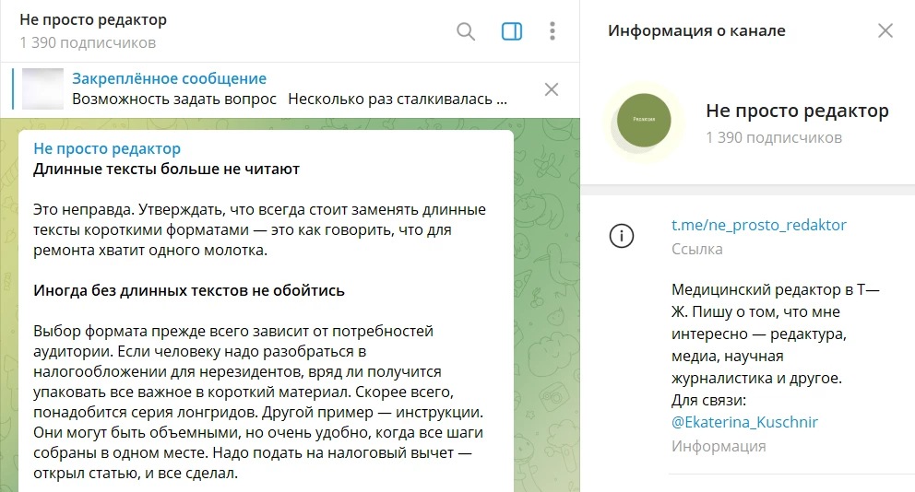Click the 'Ссылка' label under channel link

[x=696, y=249]
